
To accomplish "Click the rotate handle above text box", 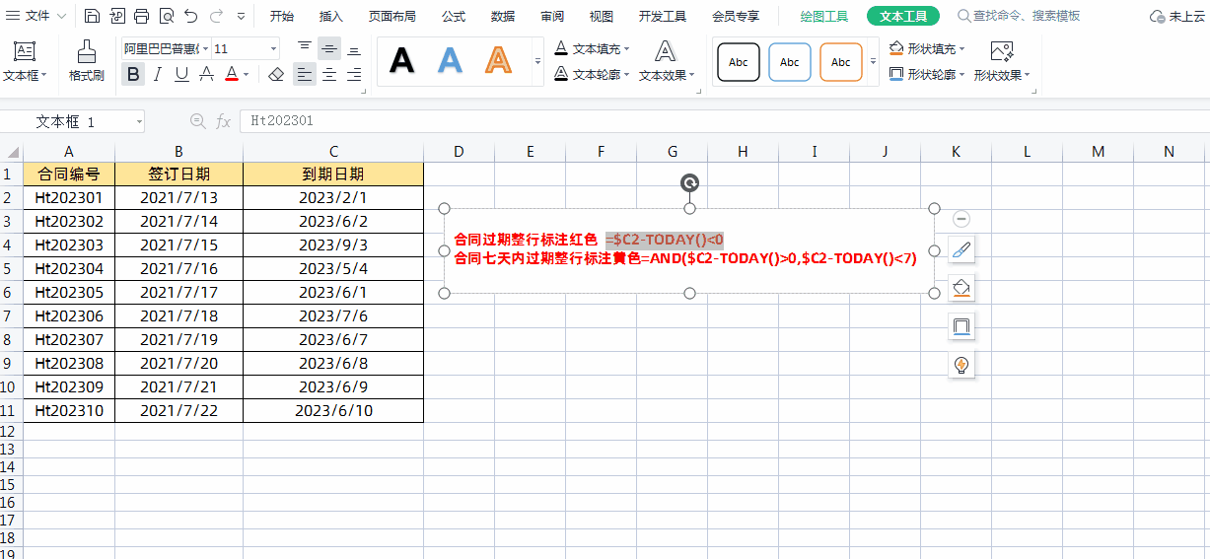I will coord(690,182).
